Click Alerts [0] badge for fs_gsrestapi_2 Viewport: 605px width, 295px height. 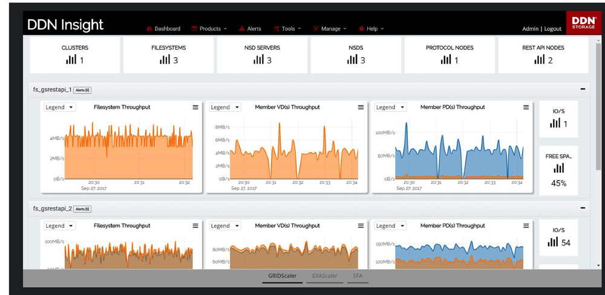coord(82,209)
